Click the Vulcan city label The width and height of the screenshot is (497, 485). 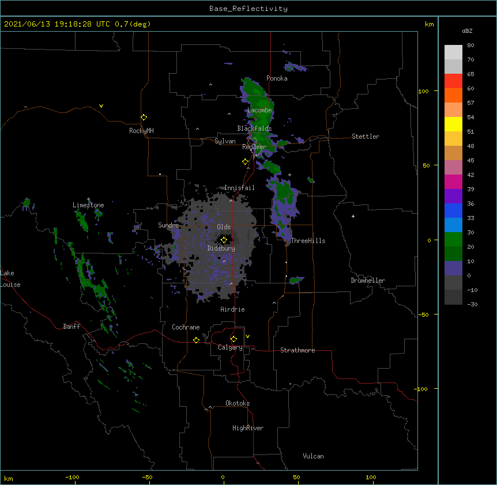tap(313, 456)
